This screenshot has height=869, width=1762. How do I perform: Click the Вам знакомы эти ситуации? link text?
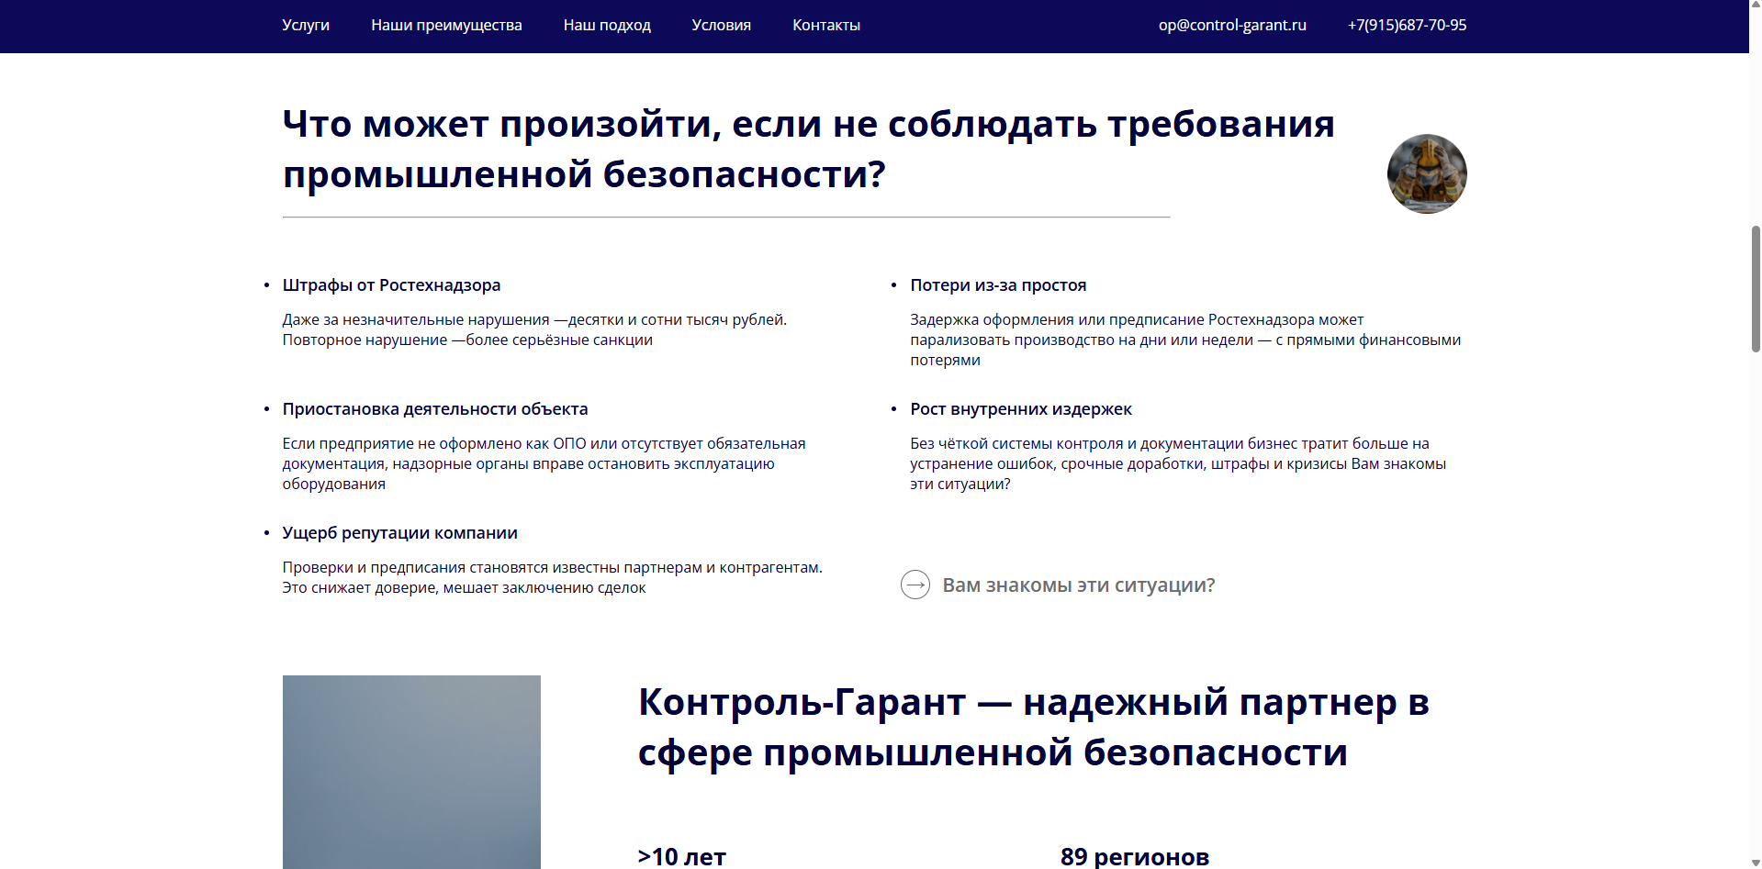[x=1079, y=585]
